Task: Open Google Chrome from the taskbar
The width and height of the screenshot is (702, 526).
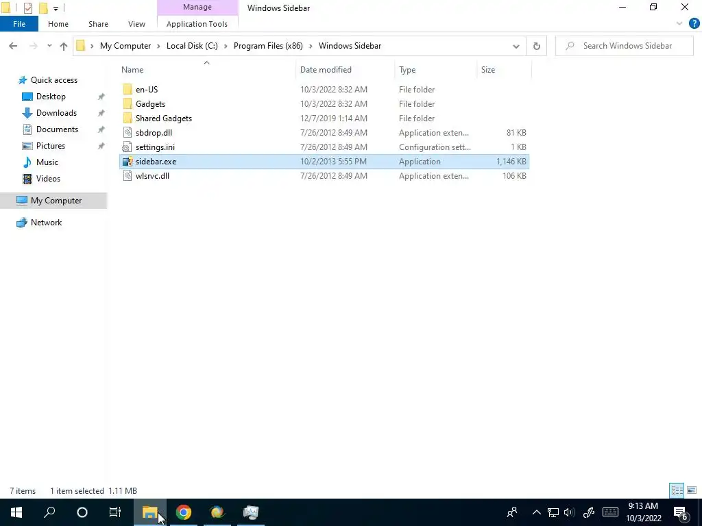Action: [184, 512]
